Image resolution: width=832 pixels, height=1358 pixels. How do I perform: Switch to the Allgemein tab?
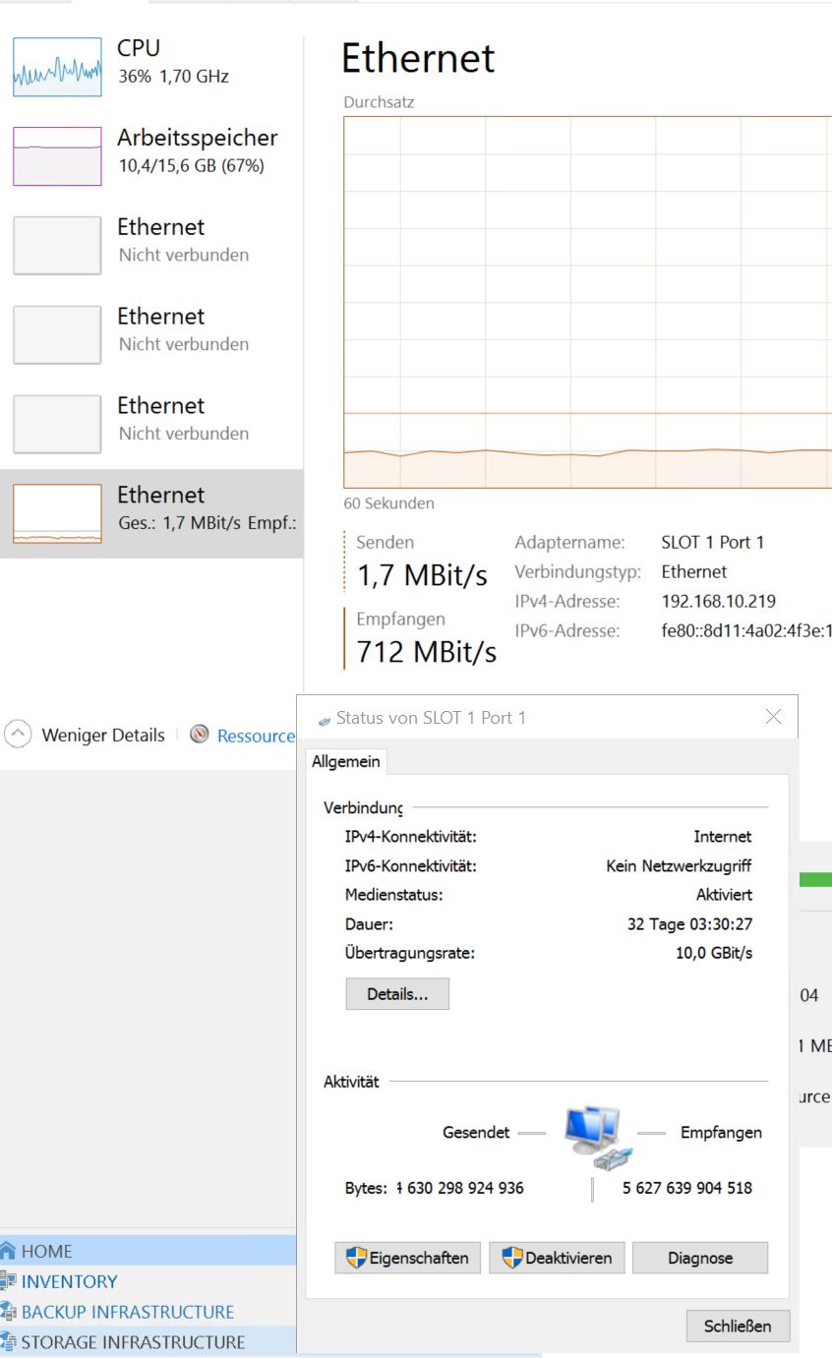click(346, 761)
